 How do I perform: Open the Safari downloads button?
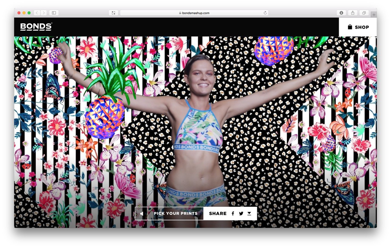pyautogui.click(x=341, y=13)
